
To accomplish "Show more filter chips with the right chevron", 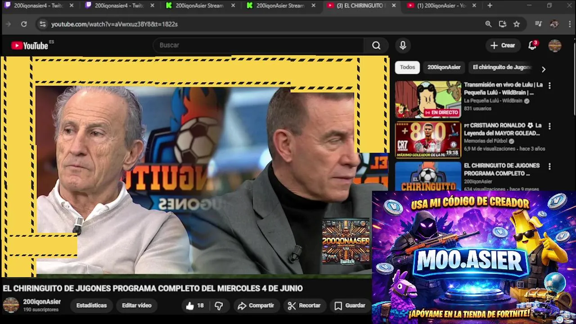I will (x=543, y=69).
